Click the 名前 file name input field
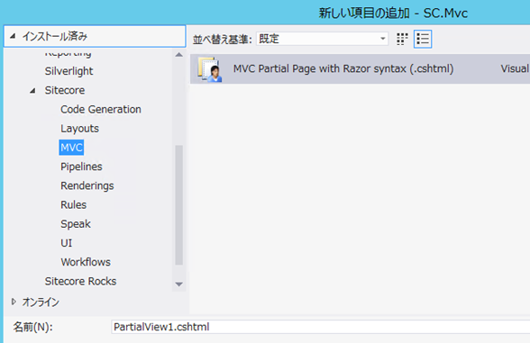Image resolution: width=530 pixels, height=343 pixels. pyautogui.click(x=321, y=327)
